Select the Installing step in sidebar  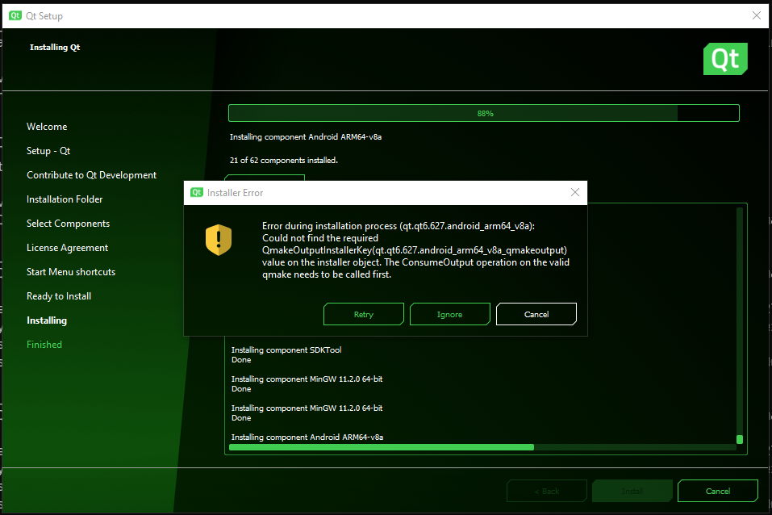pyautogui.click(x=47, y=320)
